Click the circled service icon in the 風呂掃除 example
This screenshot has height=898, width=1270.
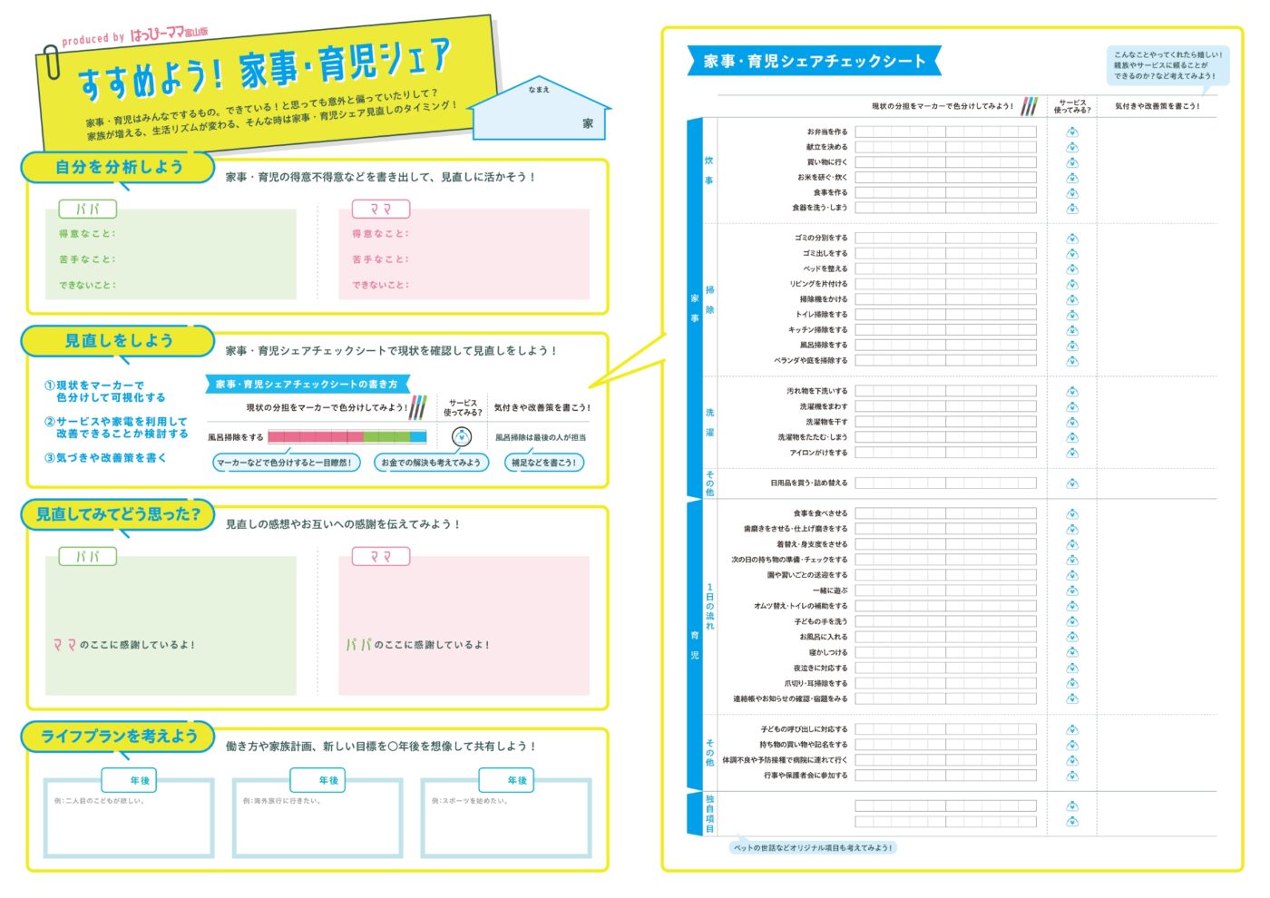462,437
